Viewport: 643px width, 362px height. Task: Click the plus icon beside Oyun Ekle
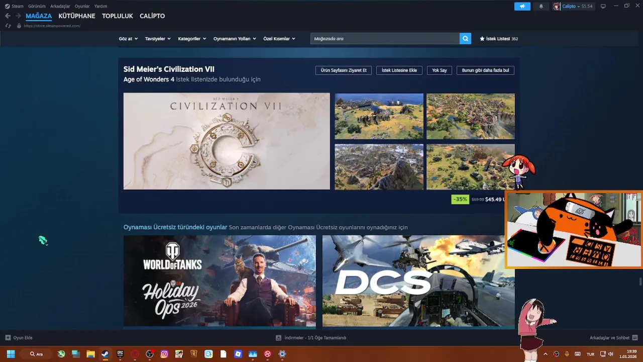click(8, 338)
